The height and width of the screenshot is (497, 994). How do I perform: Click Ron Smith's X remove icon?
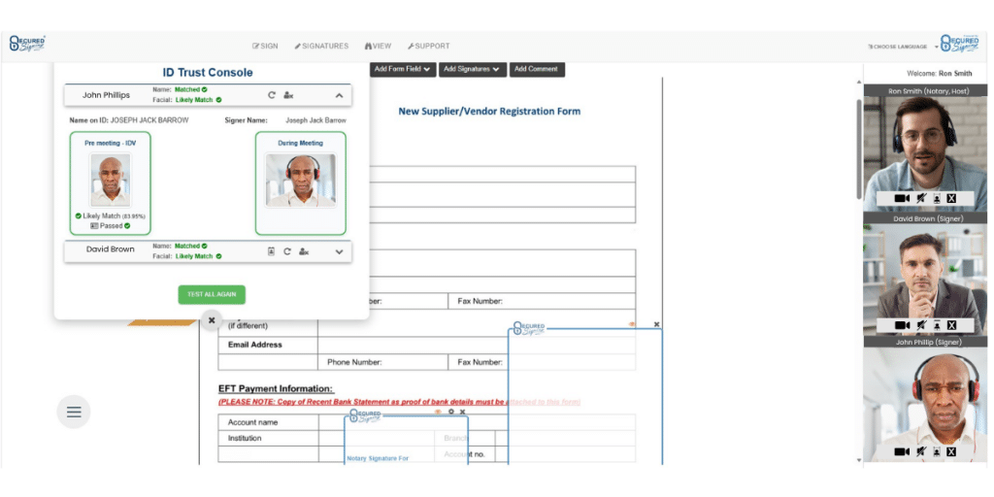point(951,198)
